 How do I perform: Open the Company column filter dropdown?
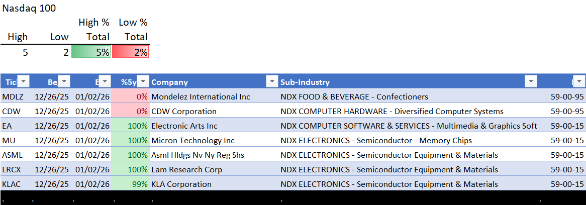271,81
